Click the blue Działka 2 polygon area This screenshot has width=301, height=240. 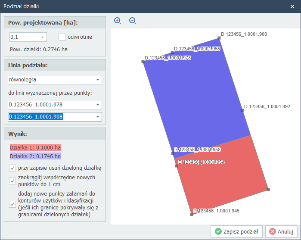pyautogui.click(x=198, y=99)
